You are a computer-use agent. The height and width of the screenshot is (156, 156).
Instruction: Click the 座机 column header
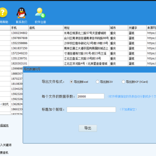(46, 28)
